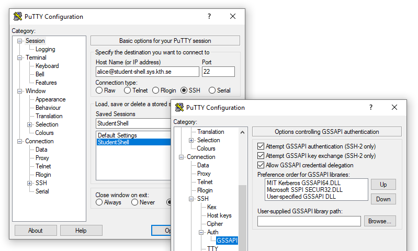
Task: Expand the SSH node in the back window
Action: point(30,183)
